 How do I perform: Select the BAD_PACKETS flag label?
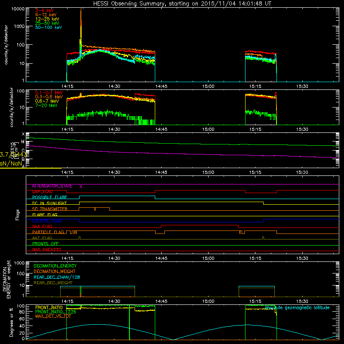[47, 250]
